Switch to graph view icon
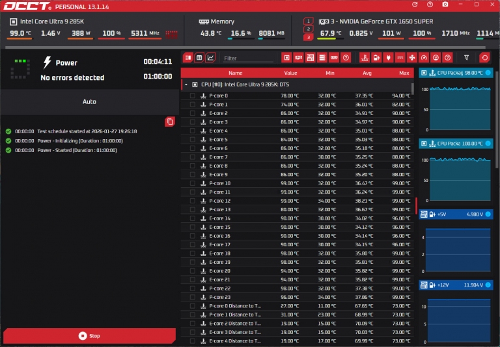Viewport: 500px width, 347px height. click(210, 58)
